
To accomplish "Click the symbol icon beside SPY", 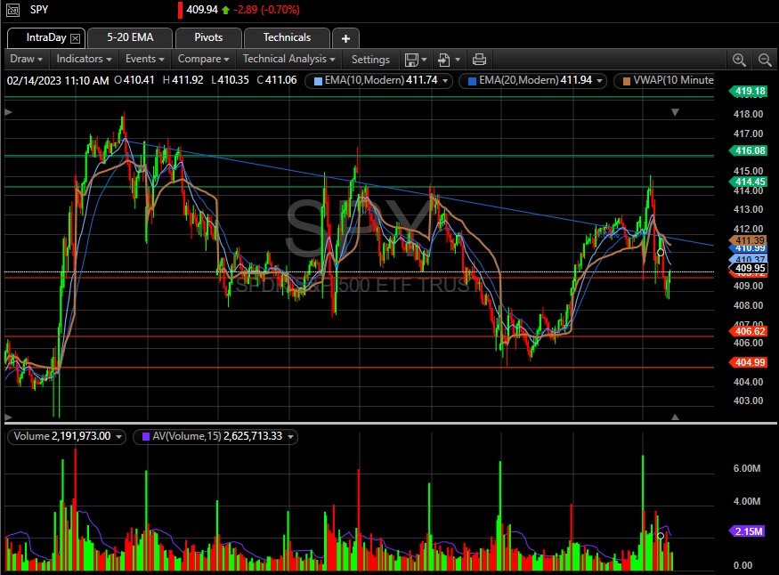I will click(x=12, y=10).
